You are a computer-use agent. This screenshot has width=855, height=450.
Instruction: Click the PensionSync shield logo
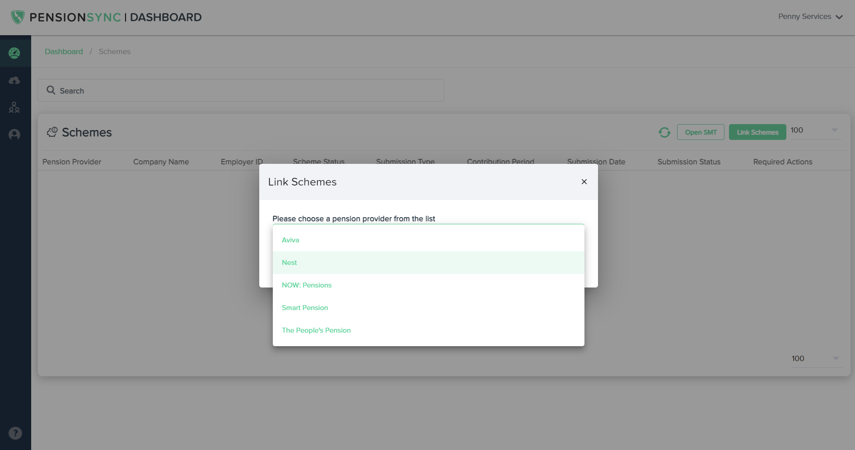pyautogui.click(x=18, y=17)
